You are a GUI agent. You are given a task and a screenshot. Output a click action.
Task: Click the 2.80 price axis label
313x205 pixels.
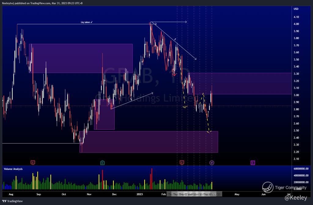tap(296, 109)
